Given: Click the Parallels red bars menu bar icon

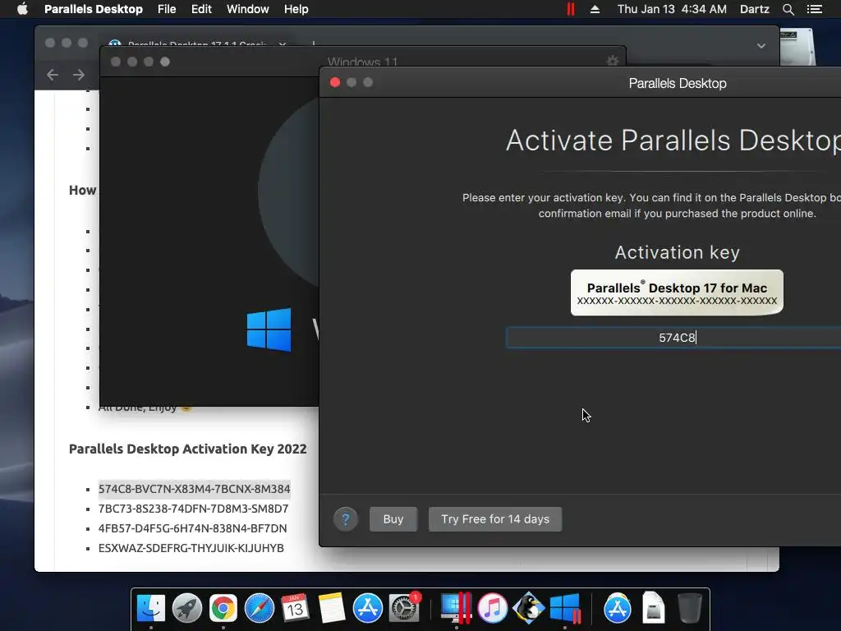Looking at the screenshot, I should pos(571,9).
